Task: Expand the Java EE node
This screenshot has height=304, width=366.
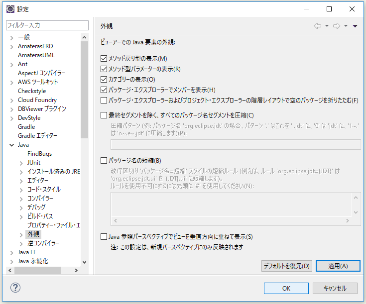Action: coord(11,253)
